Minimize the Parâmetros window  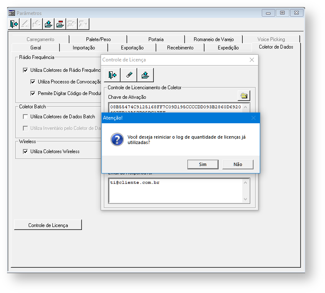tap(268, 13)
